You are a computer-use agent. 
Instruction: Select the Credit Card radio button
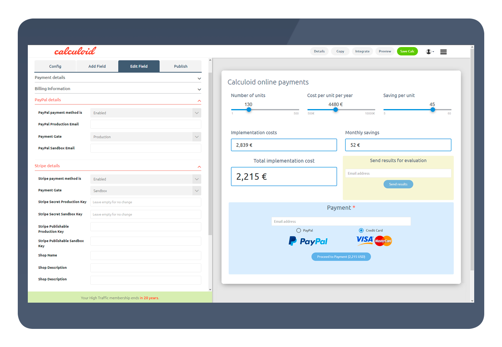coord(361,230)
